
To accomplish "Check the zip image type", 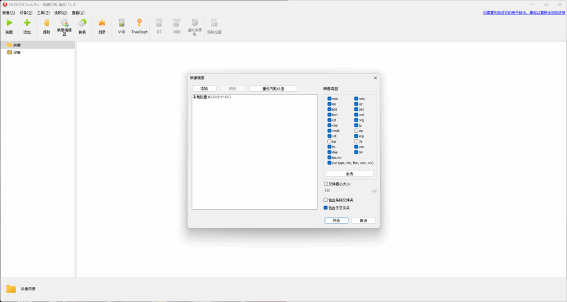I will [356, 131].
